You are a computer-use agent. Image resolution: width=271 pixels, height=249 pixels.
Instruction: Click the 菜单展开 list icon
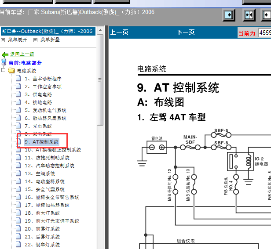tap(3, 40)
